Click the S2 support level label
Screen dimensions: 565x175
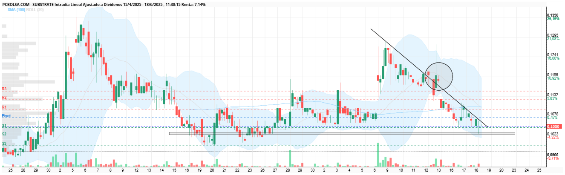click(x=4, y=134)
